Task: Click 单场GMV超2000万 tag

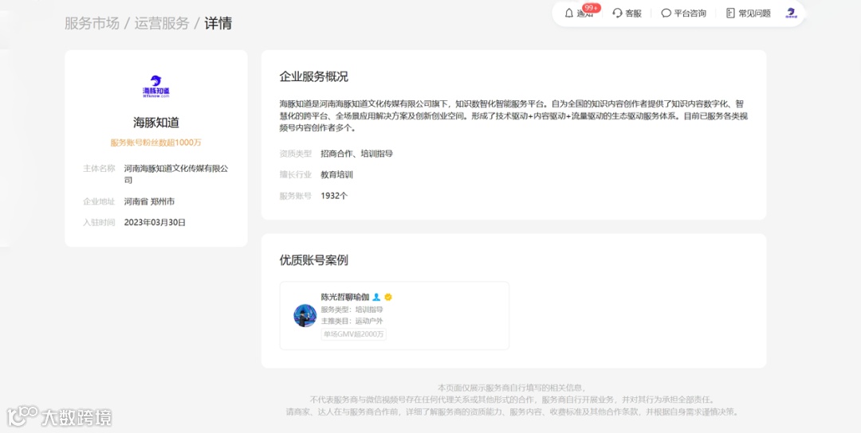Action: point(354,334)
